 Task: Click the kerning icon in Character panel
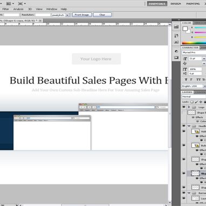pos(185,63)
